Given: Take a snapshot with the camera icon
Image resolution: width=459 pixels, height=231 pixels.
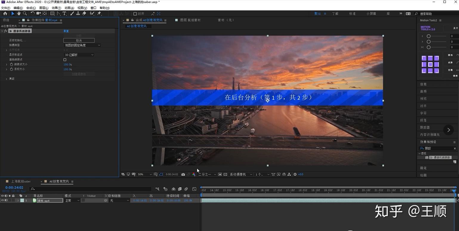Looking at the screenshot, I should pos(183,174).
